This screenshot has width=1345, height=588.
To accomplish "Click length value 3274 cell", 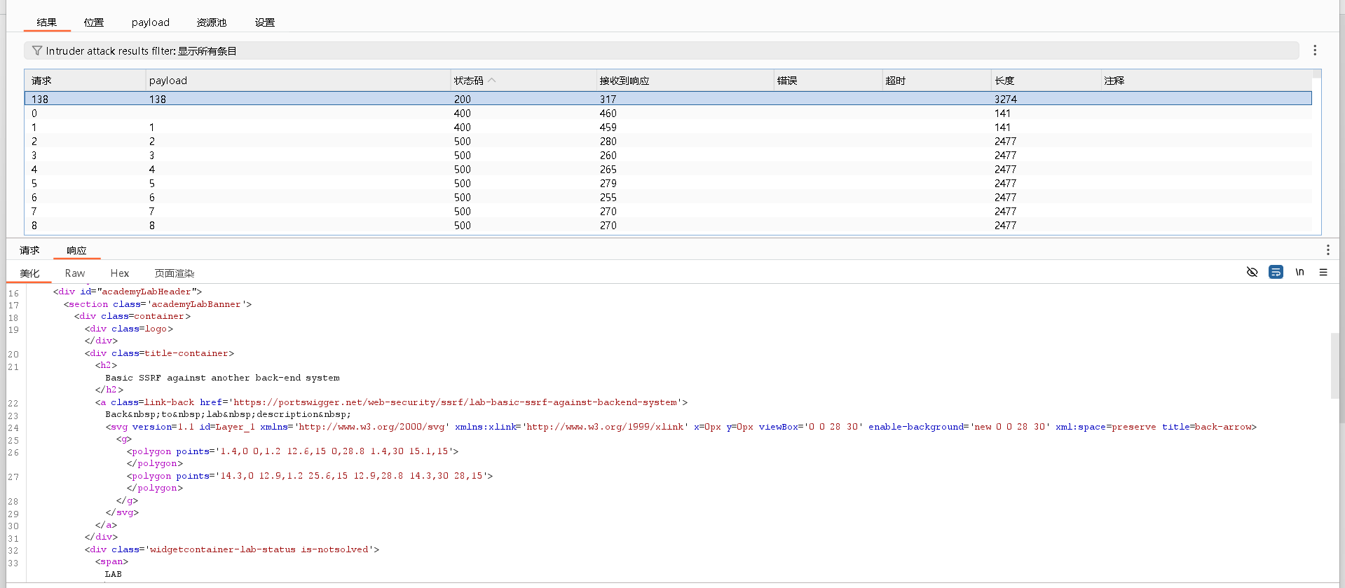I will [1005, 99].
